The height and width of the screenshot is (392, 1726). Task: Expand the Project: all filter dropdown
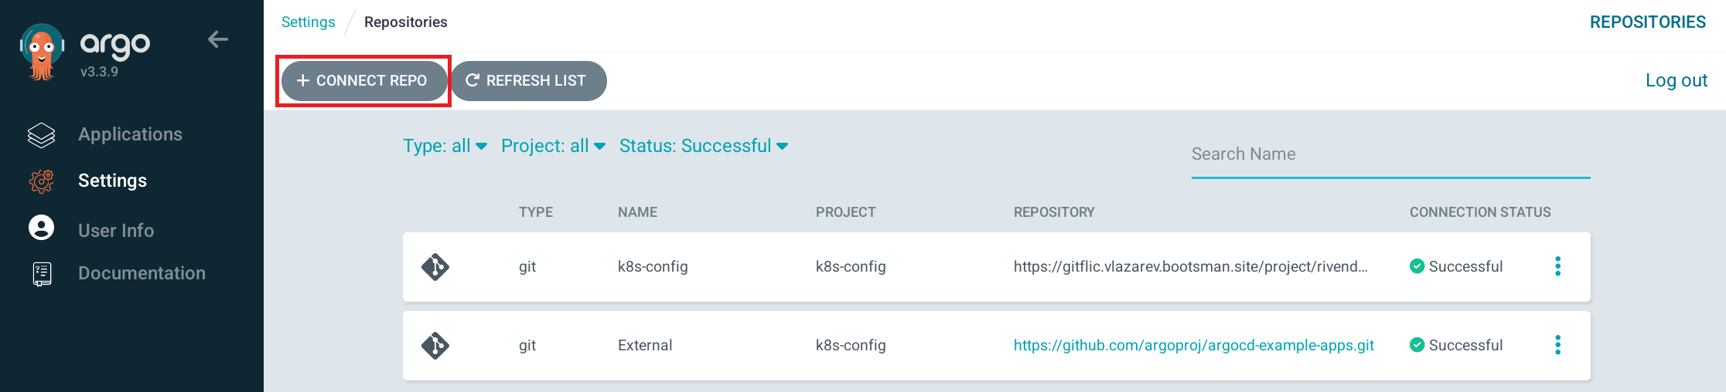553,146
